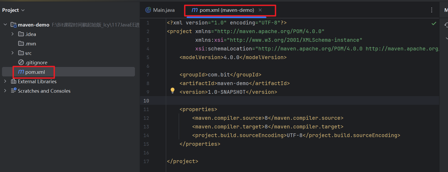Image resolution: width=448 pixels, height=172 pixels.
Task: Click line number 10 in gutter
Action: tap(146, 101)
